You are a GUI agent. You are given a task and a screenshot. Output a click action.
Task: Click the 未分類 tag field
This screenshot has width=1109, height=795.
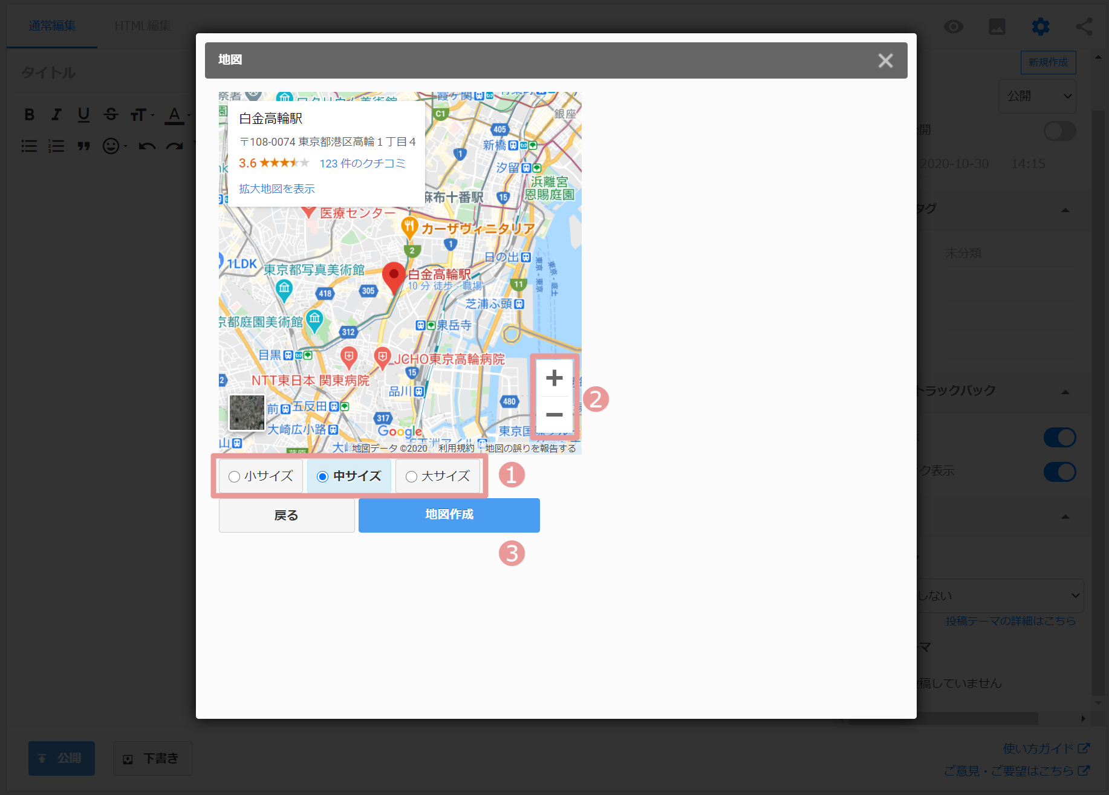(964, 253)
